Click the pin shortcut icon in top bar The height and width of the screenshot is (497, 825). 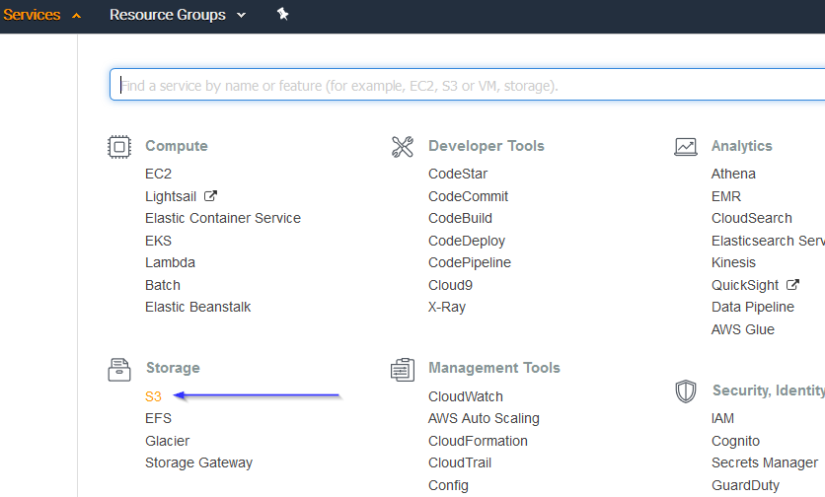(x=282, y=14)
